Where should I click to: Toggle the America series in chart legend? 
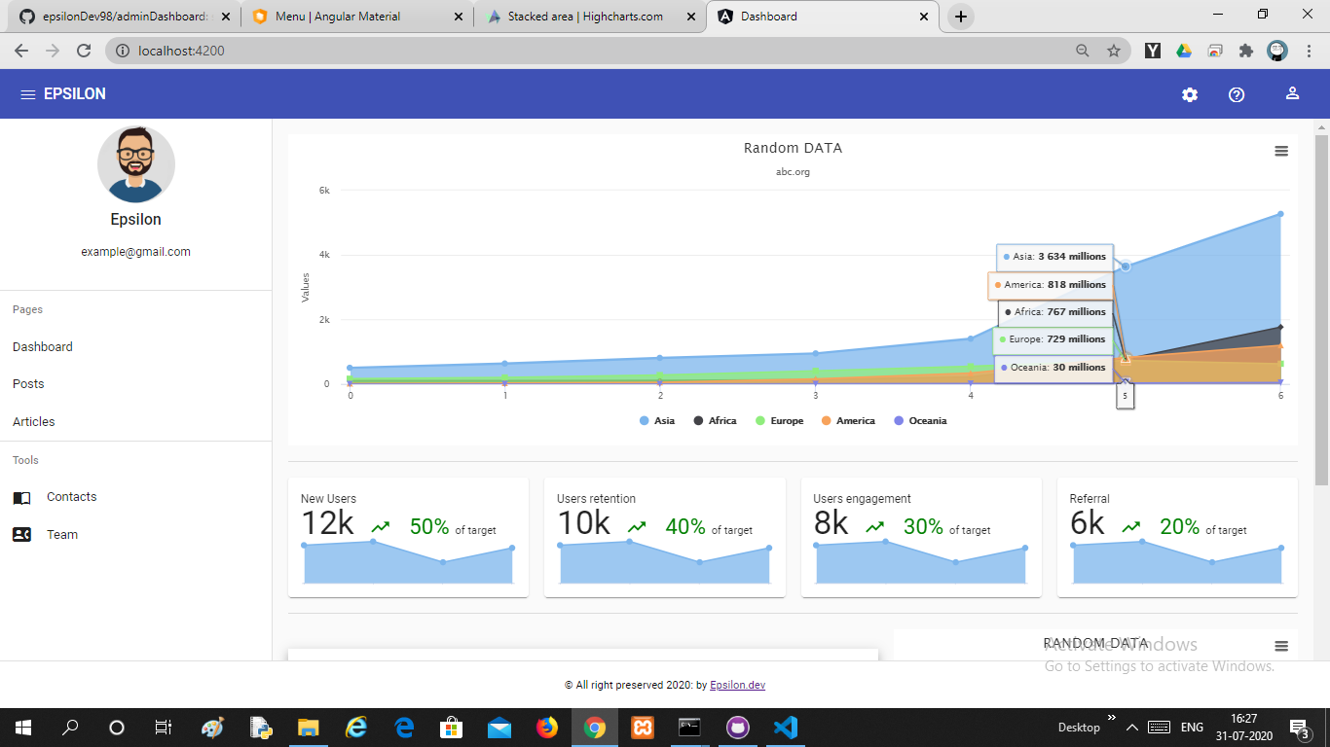click(848, 421)
